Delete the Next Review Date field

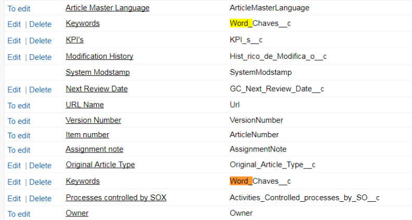[x=40, y=89]
